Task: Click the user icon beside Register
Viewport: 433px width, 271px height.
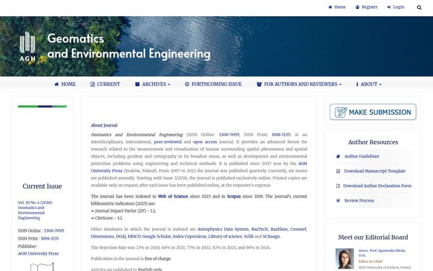Action: pos(357,7)
